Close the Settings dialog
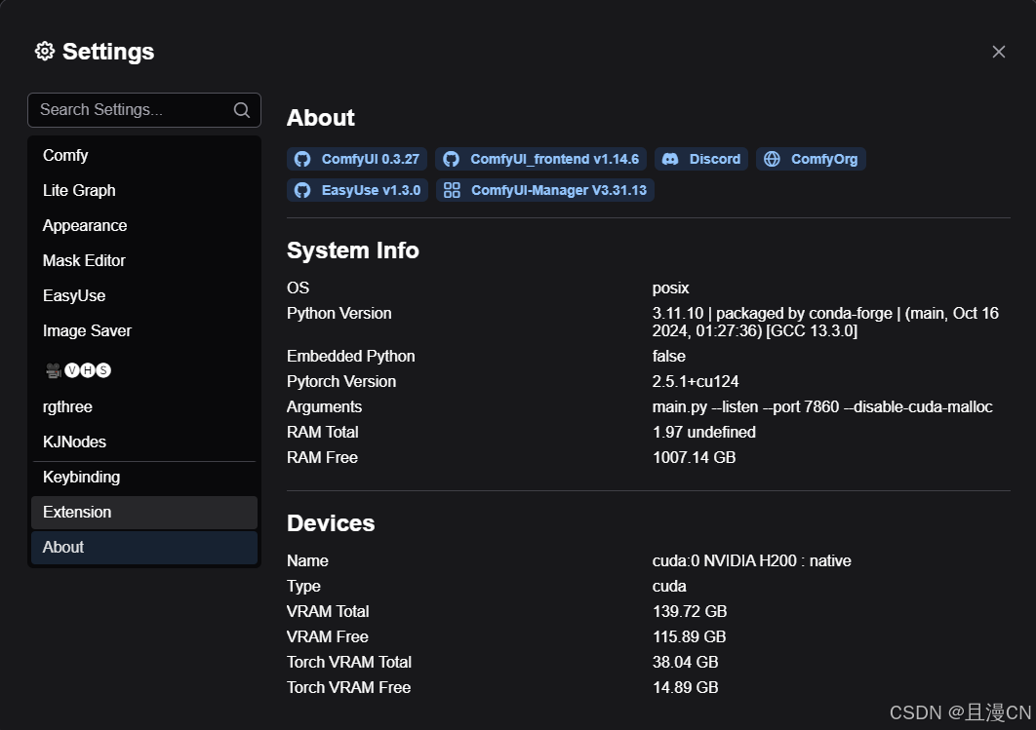Screen dimensions: 1036x730 click(998, 52)
